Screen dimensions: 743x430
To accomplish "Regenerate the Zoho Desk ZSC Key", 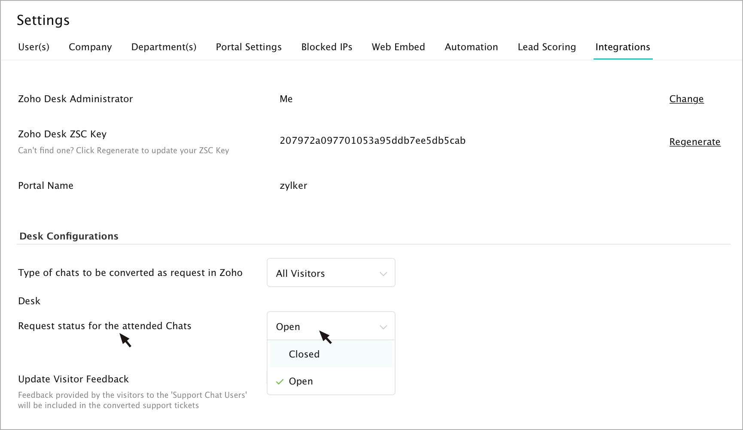I will click(694, 142).
